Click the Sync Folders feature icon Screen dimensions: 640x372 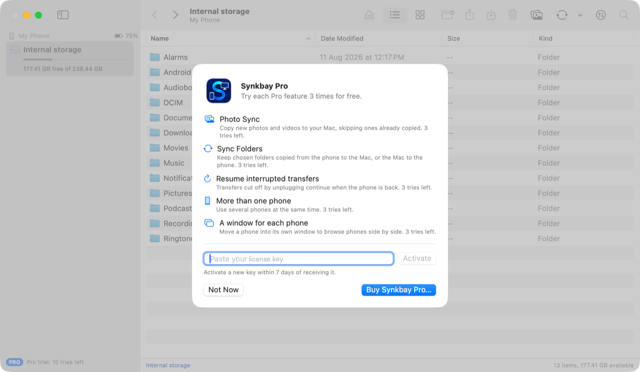click(x=208, y=149)
